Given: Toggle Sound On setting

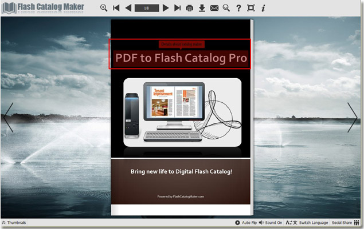Looking at the screenshot, I should pyautogui.click(x=271, y=223).
